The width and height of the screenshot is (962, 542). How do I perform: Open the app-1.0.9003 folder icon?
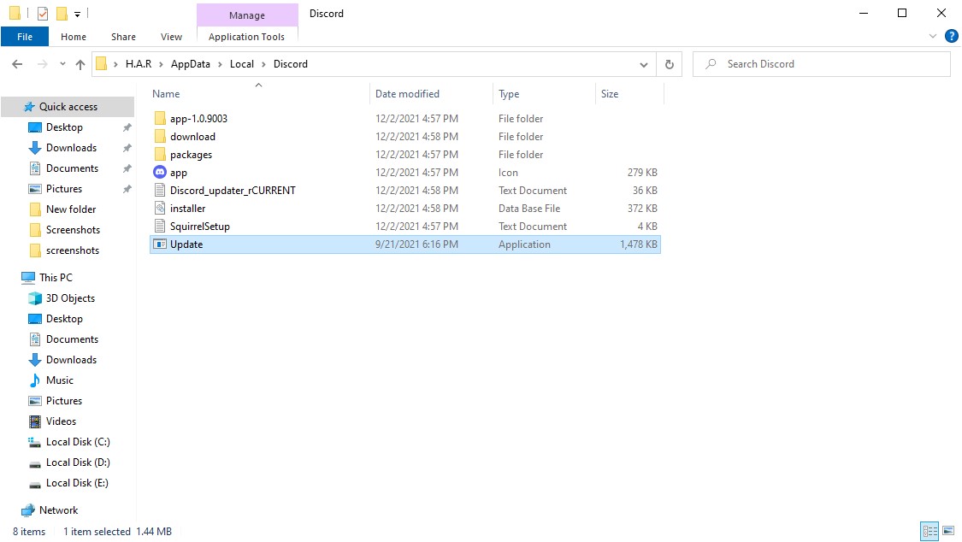(x=160, y=118)
